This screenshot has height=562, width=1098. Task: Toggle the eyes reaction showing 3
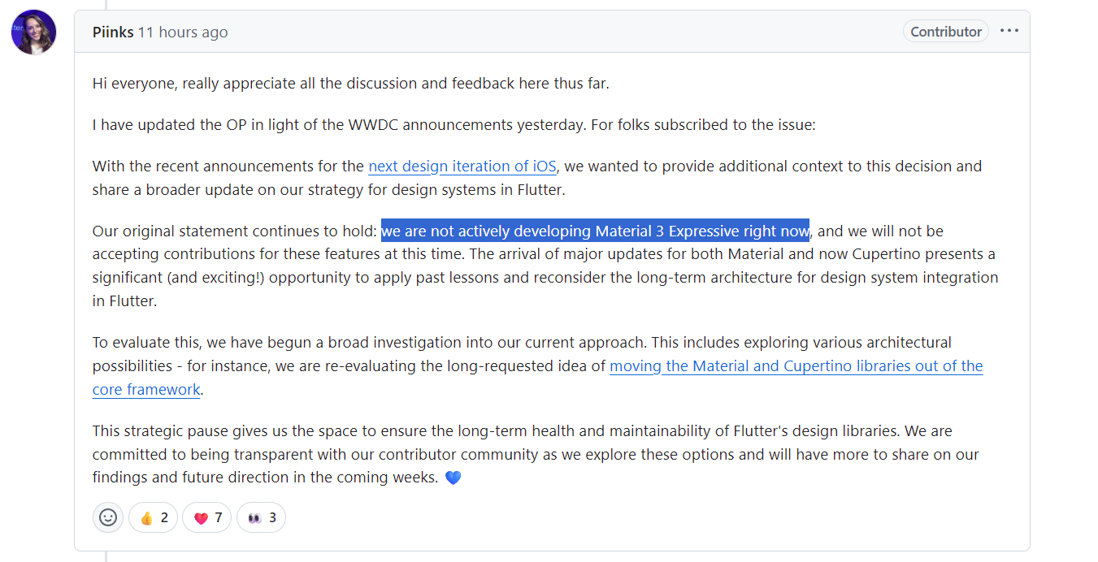(261, 517)
